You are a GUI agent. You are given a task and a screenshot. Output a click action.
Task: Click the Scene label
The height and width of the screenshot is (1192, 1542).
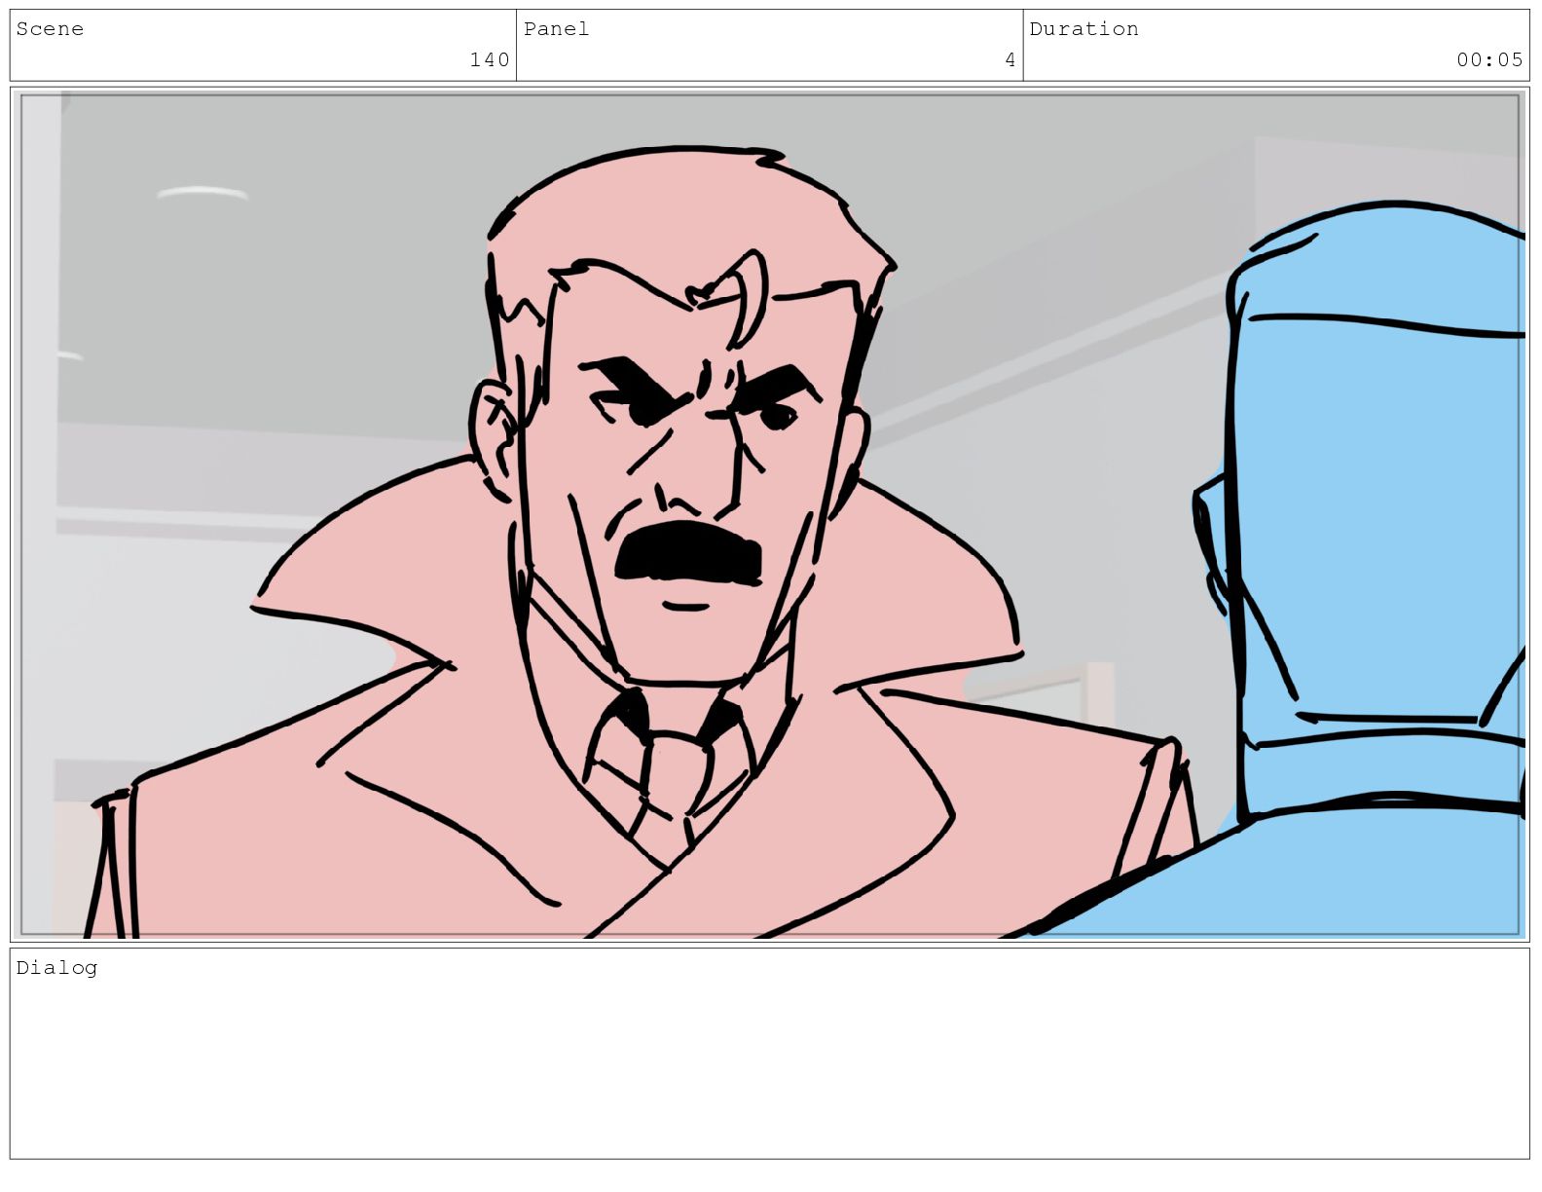tap(50, 29)
